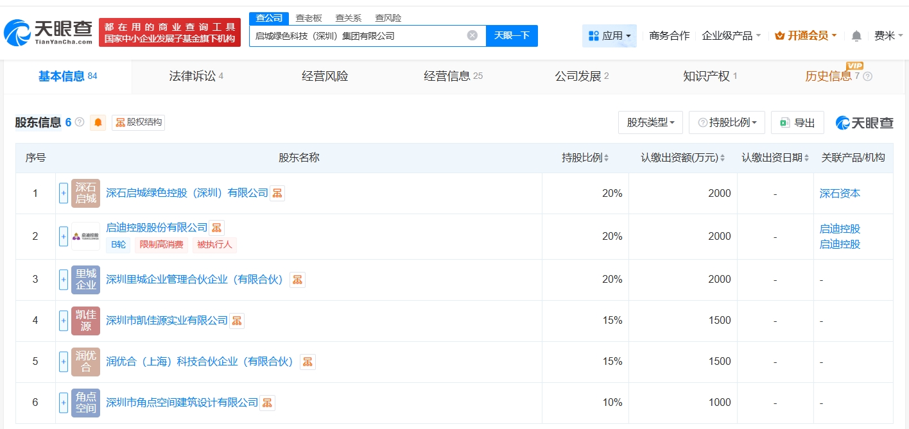Click the 里城企业 logo tile
Image resolution: width=909 pixels, height=429 pixels.
pyautogui.click(x=86, y=280)
